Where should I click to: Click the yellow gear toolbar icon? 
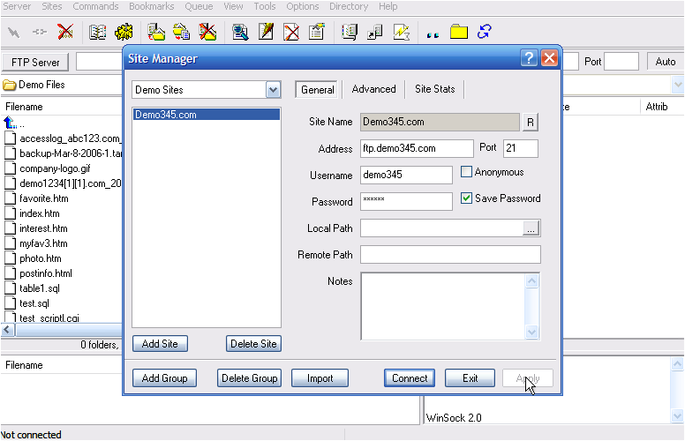click(x=124, y=33)
